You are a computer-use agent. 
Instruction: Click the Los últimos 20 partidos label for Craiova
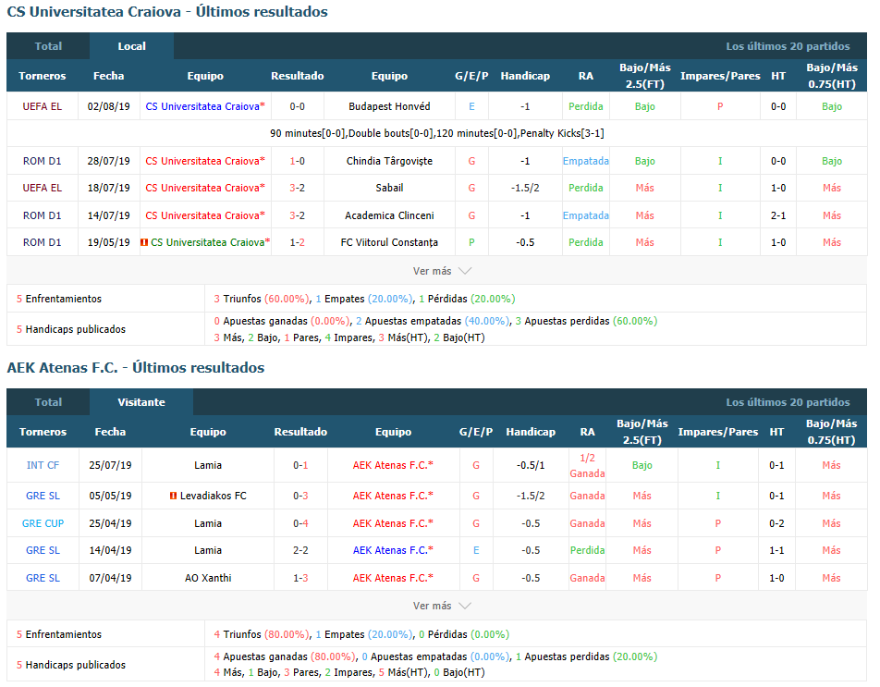click(x=788, y=46)
